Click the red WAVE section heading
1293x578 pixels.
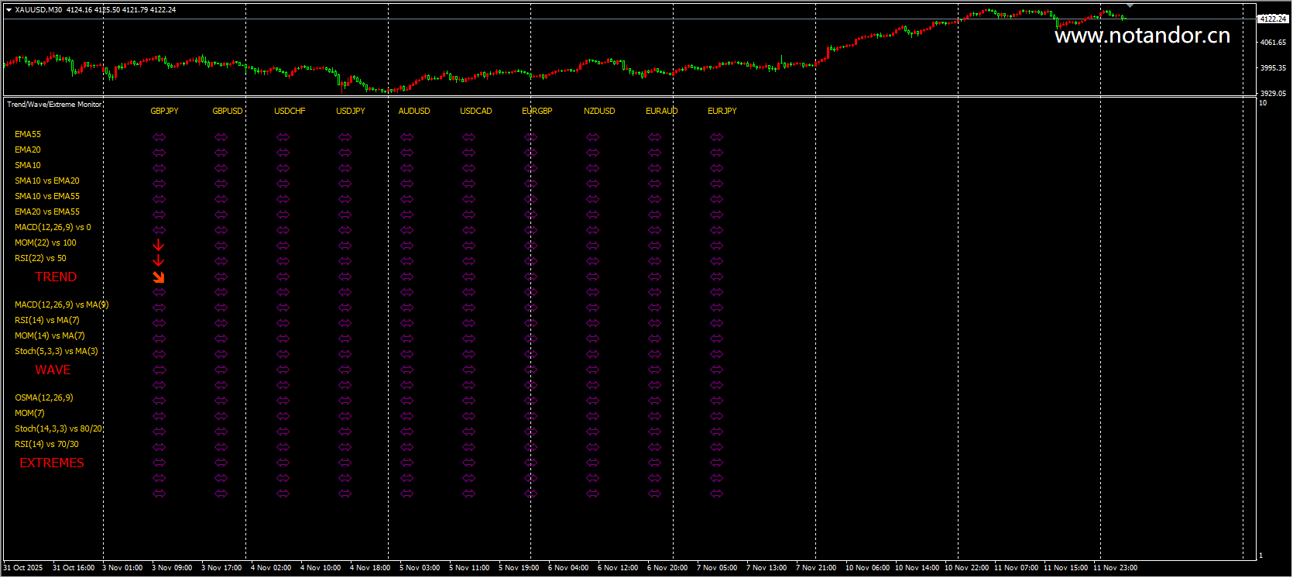53,370
